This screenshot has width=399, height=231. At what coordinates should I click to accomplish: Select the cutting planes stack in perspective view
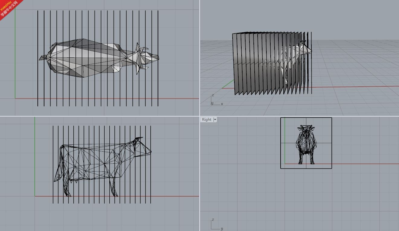click(272, 63)
